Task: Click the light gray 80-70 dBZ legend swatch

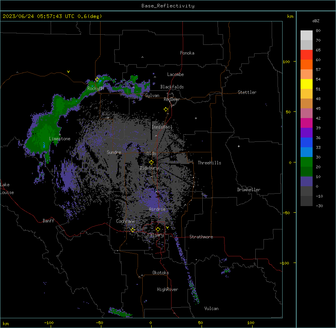Action: click(306, 35)
